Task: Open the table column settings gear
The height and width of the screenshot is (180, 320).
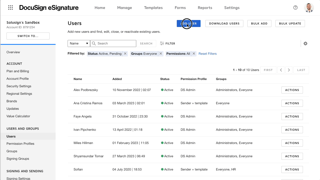Action: pos(305,43)
